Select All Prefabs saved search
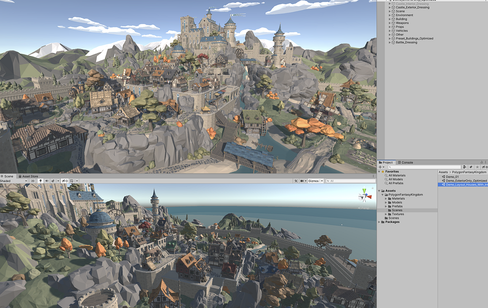 pyautogui.click(x=396, y=183)
